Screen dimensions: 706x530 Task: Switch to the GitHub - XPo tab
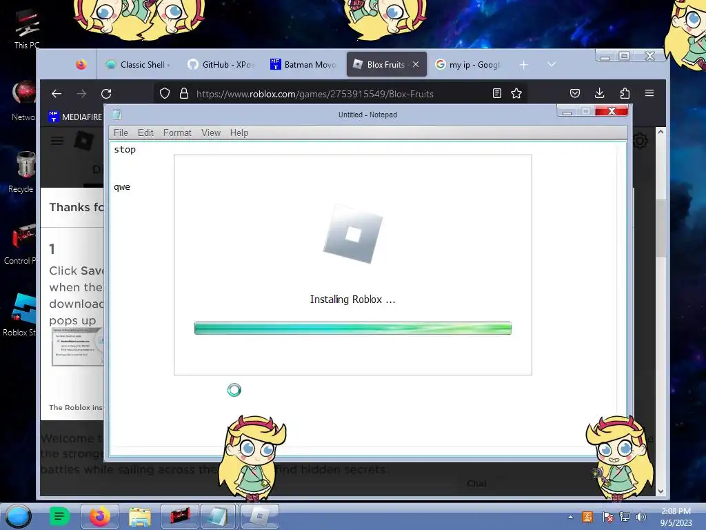(221, 64)
